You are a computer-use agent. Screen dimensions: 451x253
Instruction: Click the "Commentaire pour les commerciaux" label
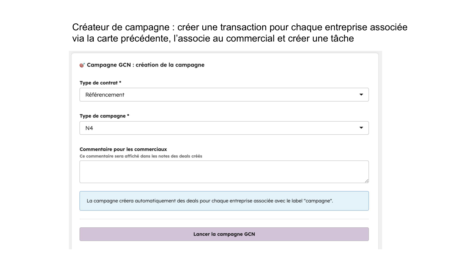123,149
